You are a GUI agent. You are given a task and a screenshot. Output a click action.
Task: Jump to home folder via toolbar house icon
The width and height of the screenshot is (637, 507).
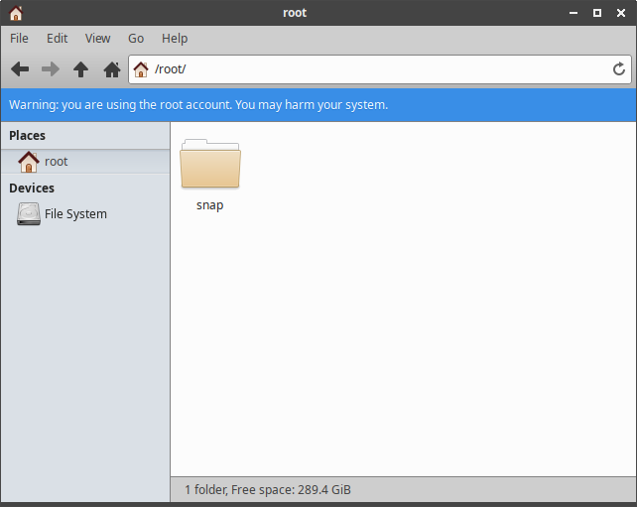coord(112,69)
